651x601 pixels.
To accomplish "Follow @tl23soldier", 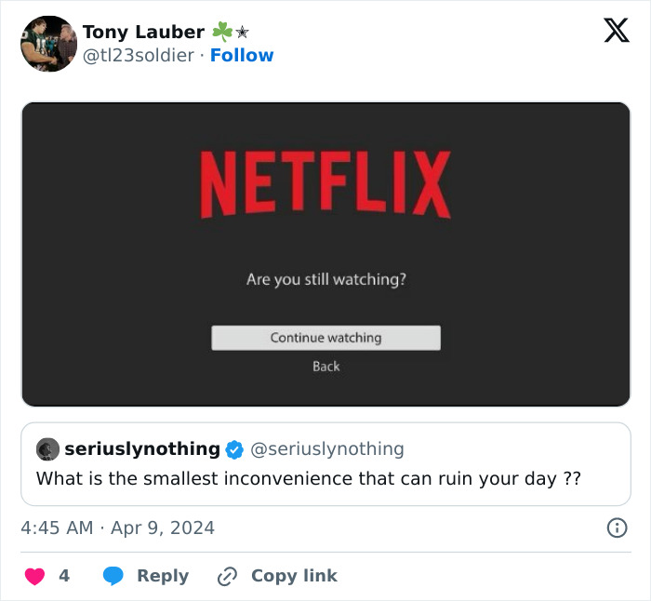I will (242, 55).
